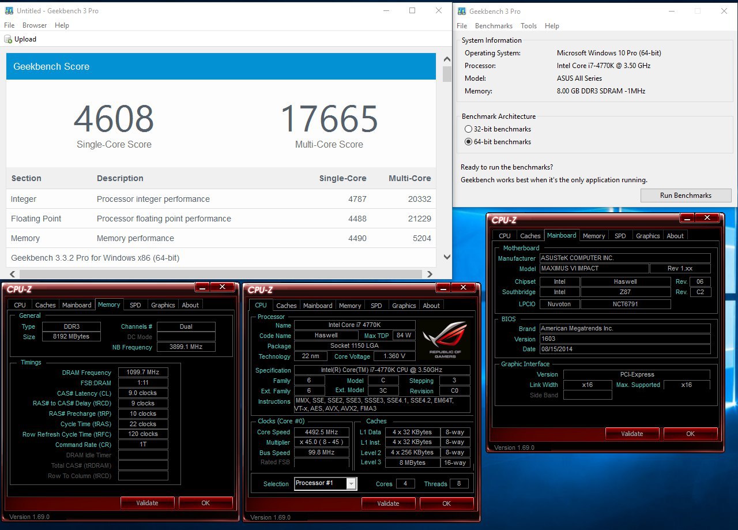Click Geekbench icon in Untitled window title bar

(x=8, y=10)
